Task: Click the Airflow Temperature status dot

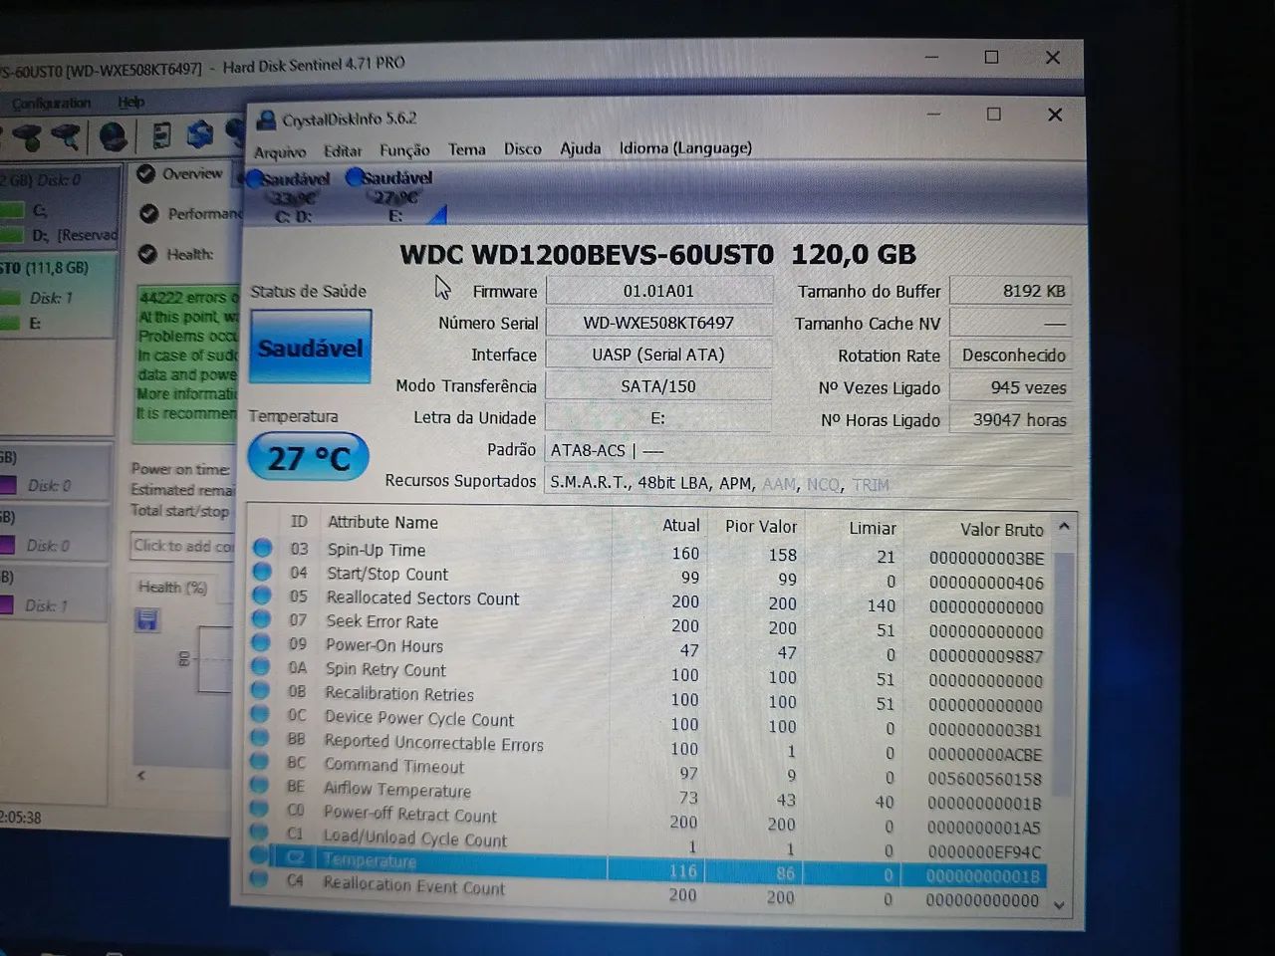Action: coord(260,785)
